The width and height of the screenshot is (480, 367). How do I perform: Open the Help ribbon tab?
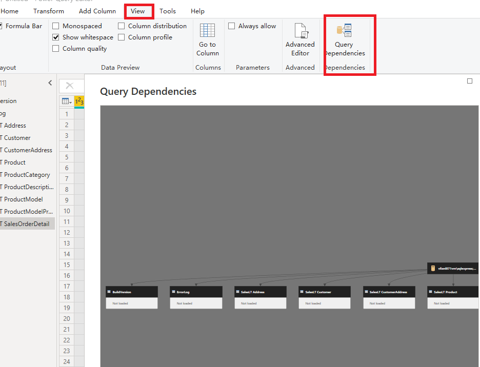click(197, 11)
